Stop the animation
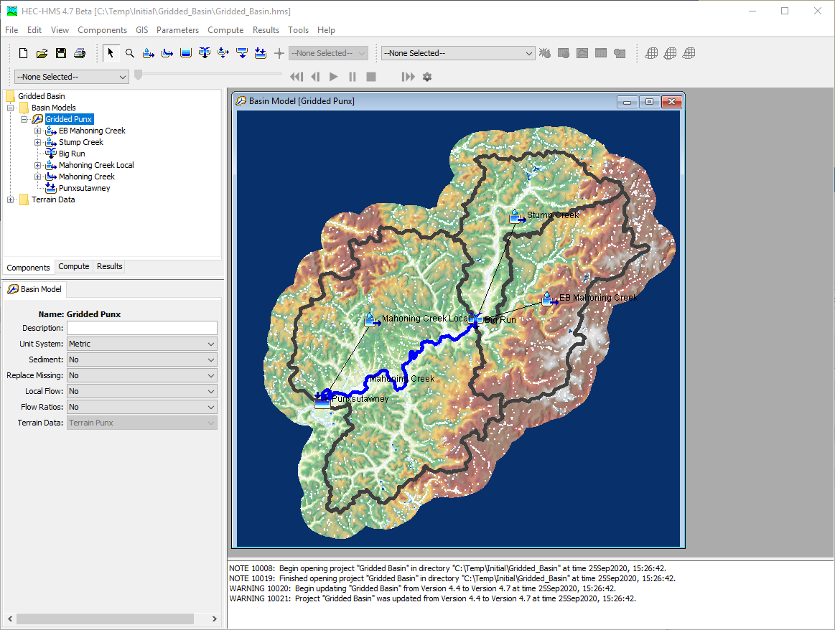The image size is (835, 630). pyautogui.click(x=371, y=77)
